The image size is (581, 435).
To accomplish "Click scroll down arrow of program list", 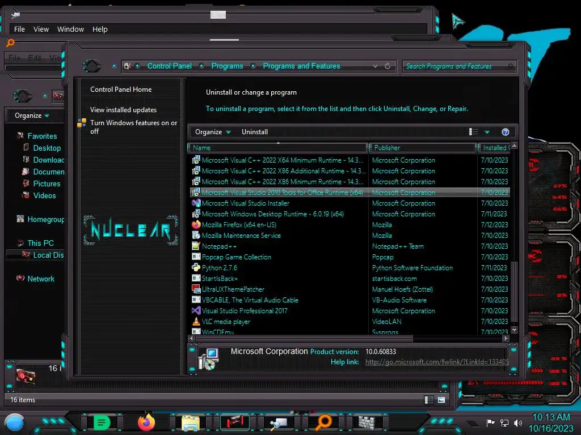I will pos(514,330).
